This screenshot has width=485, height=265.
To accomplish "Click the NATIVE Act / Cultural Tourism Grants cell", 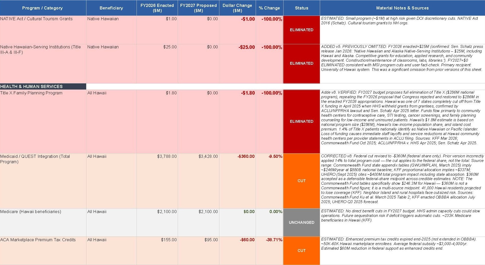I will (x=43, y=30).
